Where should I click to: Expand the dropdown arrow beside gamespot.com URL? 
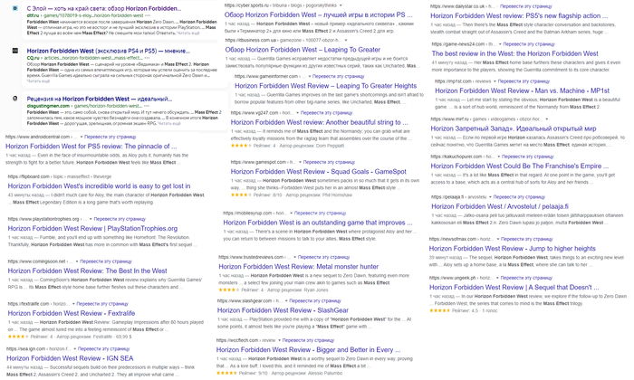click(300, 162)
